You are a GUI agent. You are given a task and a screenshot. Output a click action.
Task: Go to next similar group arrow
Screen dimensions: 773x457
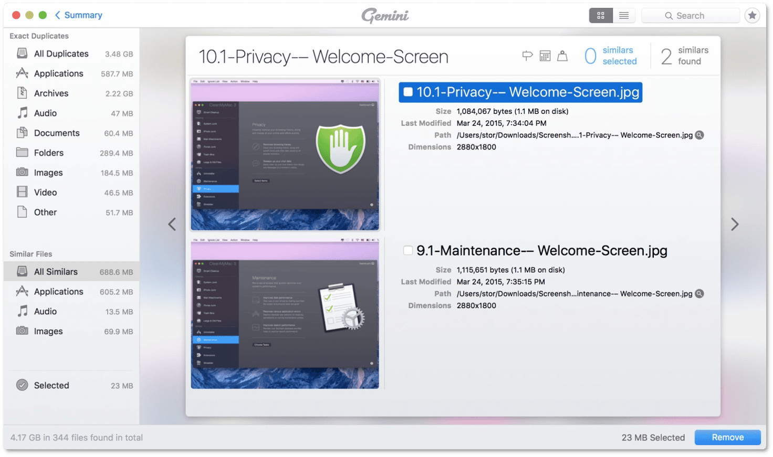[735, 225]
